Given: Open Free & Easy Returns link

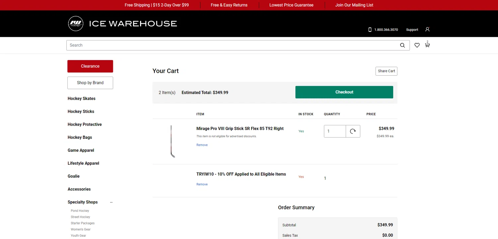Looking at the screenshot, I should [229, 5].
